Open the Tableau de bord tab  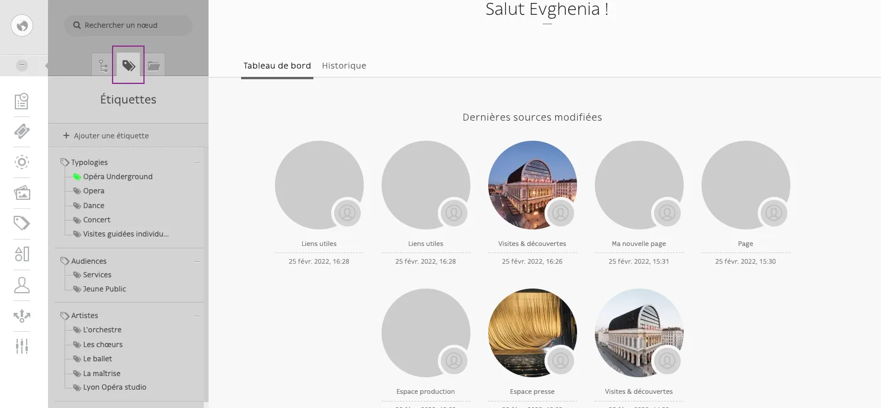(277, 66)
